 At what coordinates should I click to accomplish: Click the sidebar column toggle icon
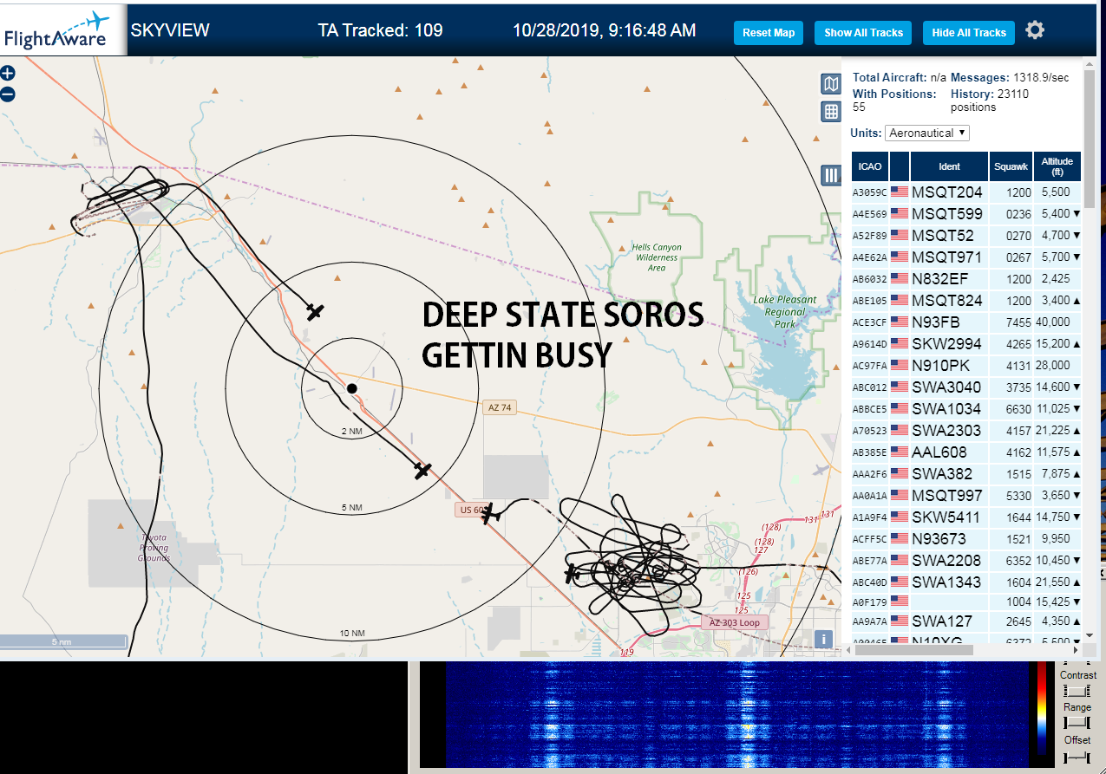(831, 175)
